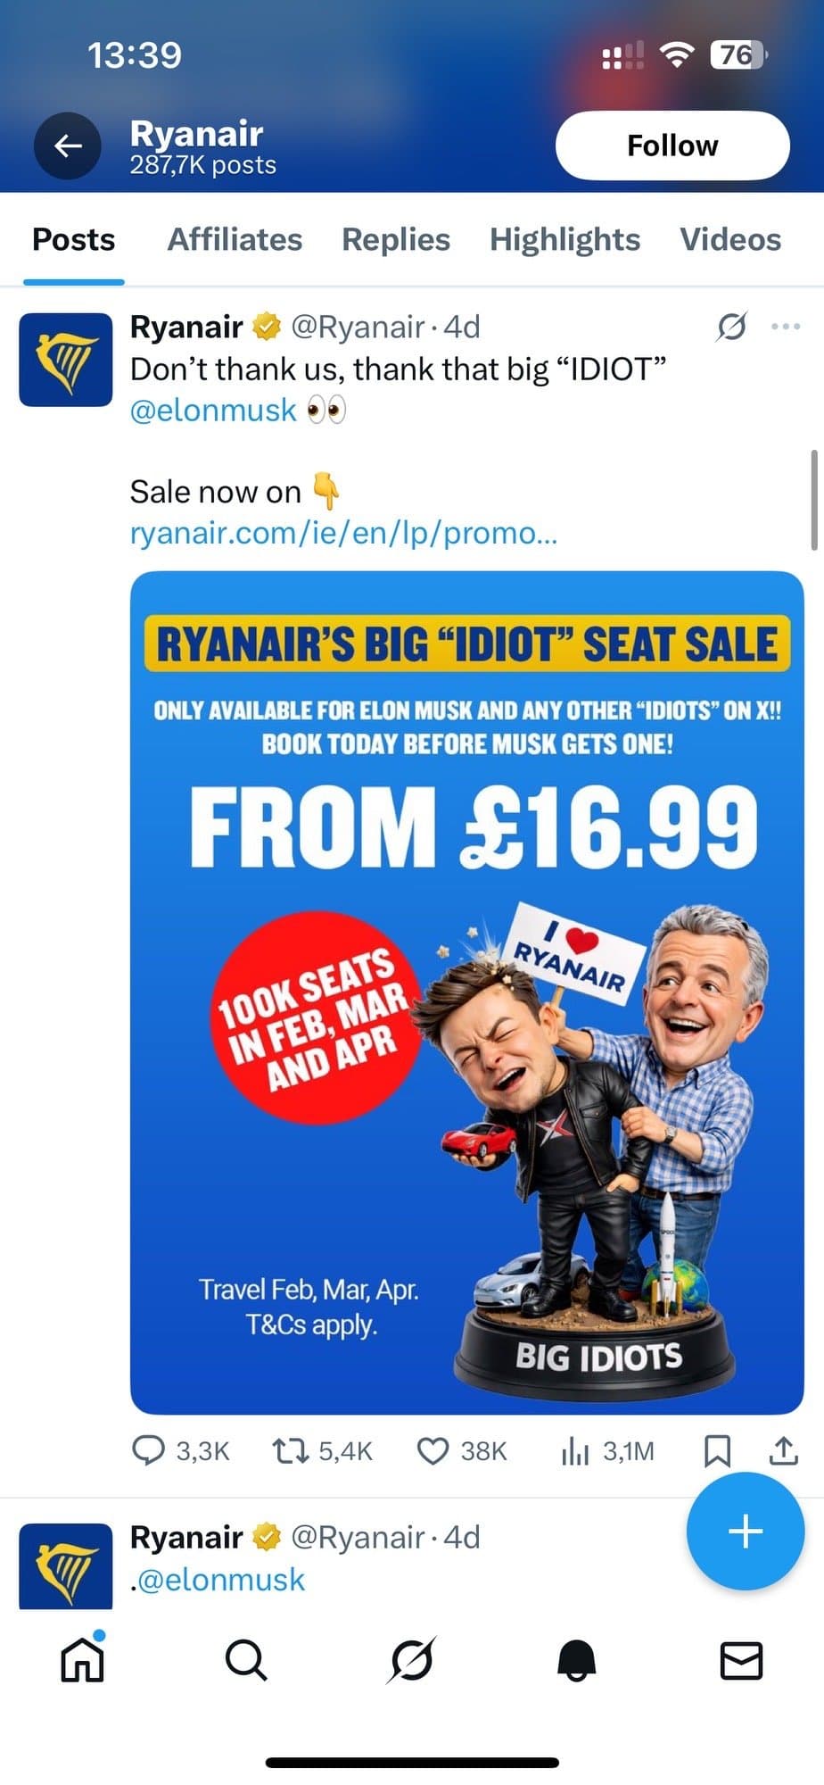Tap the back arrow button
Screen dimensions: 824x1785
[x=68, y=145]
